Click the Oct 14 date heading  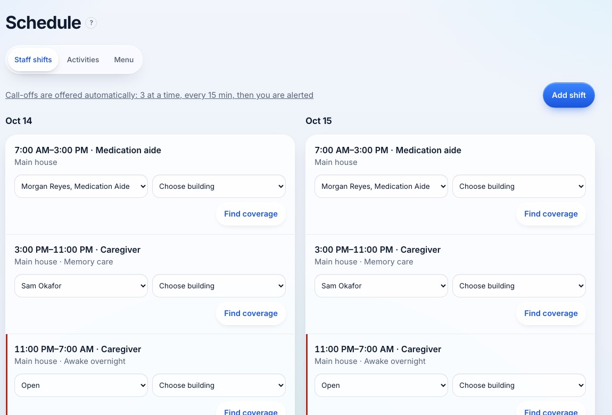(x=19, y=121)
